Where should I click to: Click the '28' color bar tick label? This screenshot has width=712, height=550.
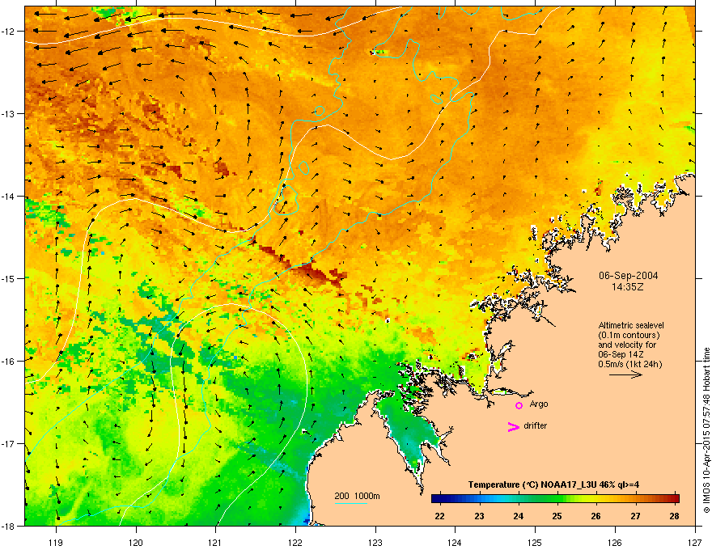tap(674, 516)
